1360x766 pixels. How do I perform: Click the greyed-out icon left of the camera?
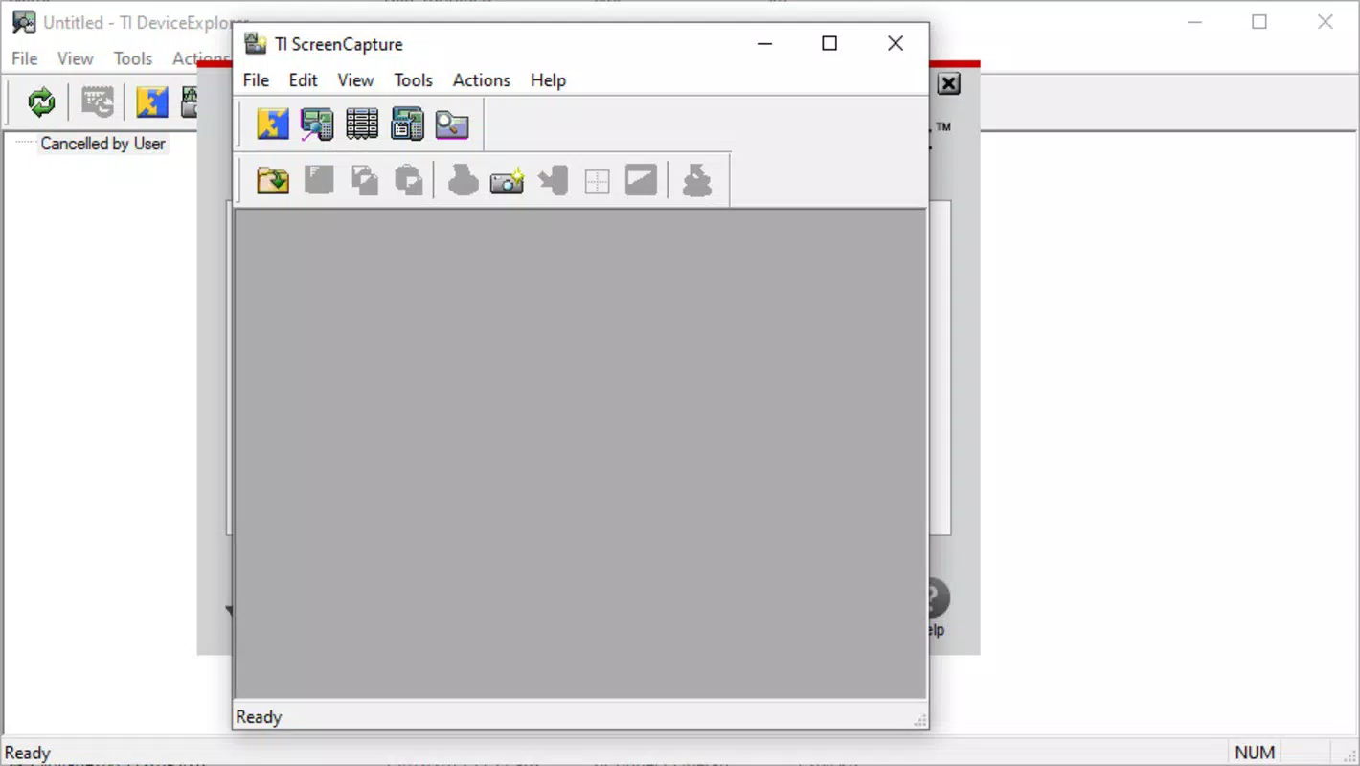pos(463,180)
